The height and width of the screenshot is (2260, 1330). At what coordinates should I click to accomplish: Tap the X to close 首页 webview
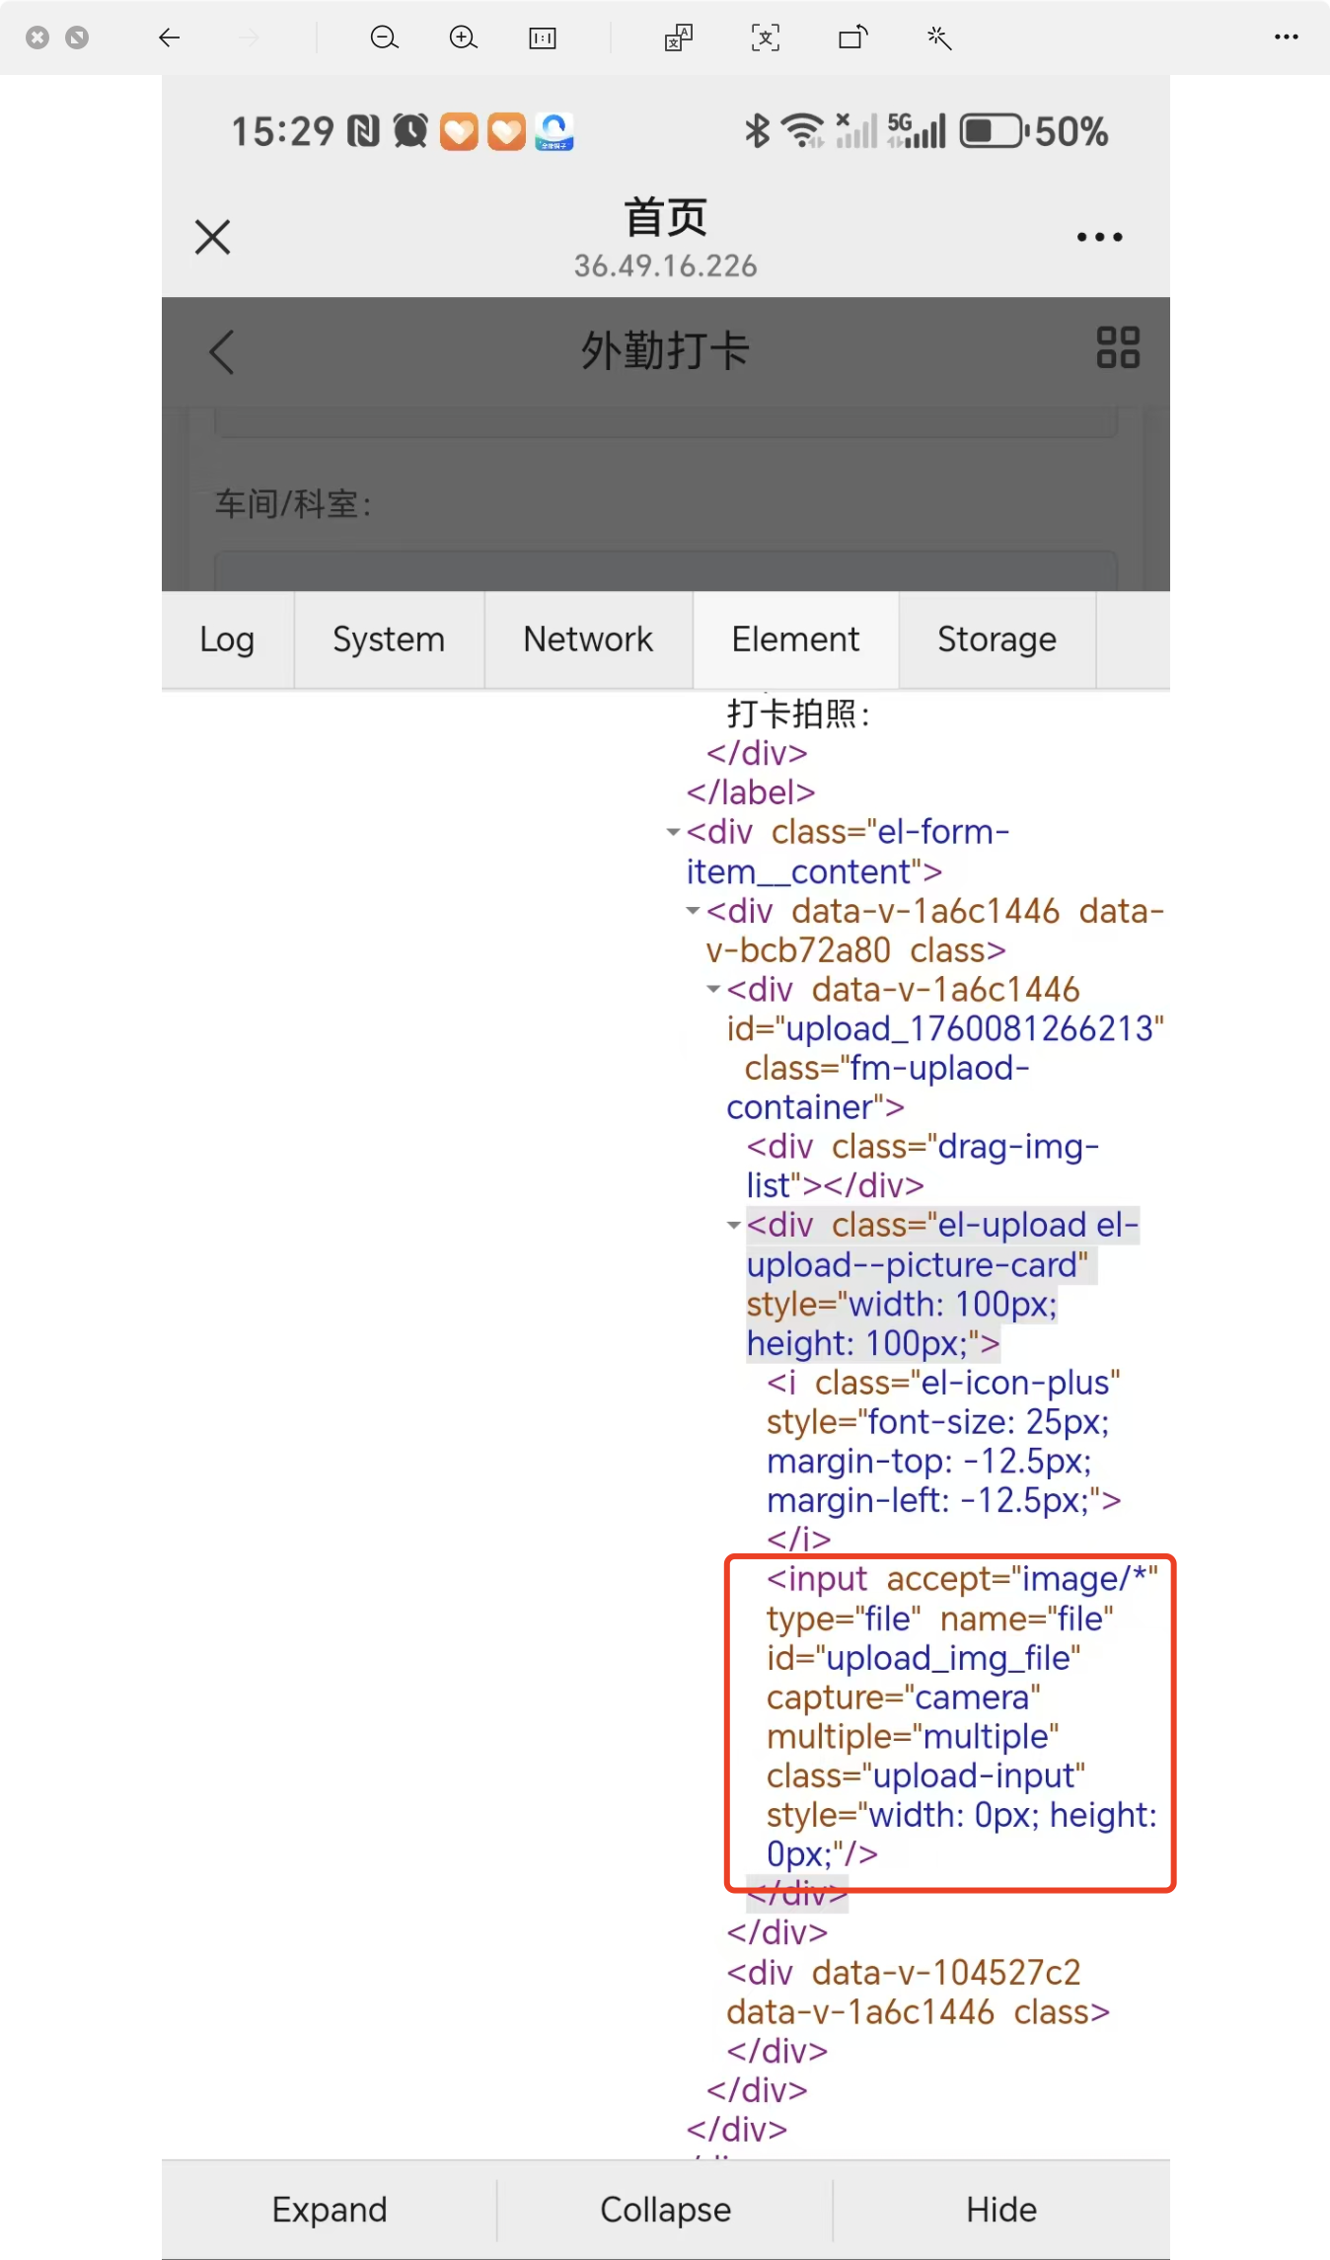pyautogui.click(x=212, y=237)
